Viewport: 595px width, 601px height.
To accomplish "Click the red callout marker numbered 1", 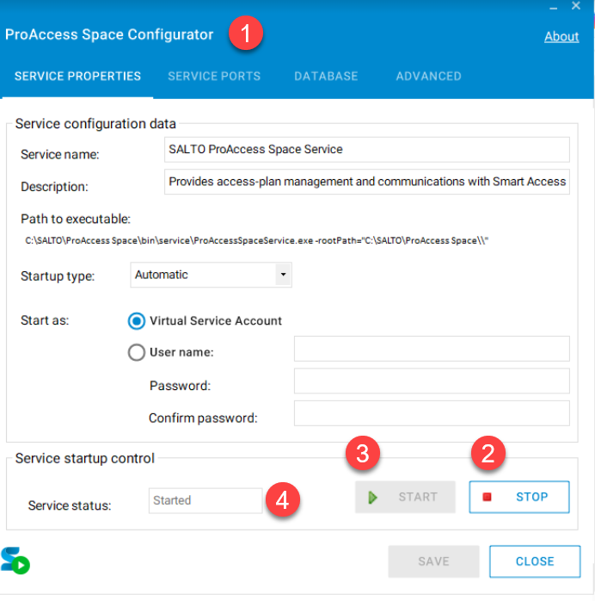I will coord(246,34).
